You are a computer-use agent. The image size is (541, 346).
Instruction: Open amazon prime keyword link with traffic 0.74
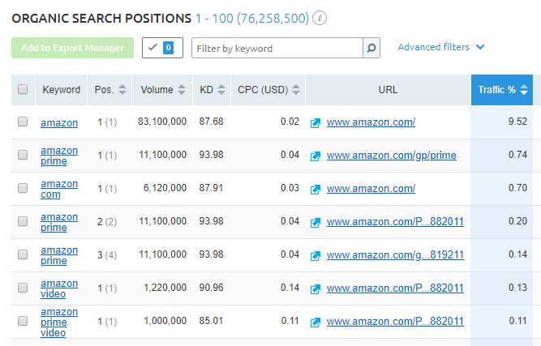[59, 156]
